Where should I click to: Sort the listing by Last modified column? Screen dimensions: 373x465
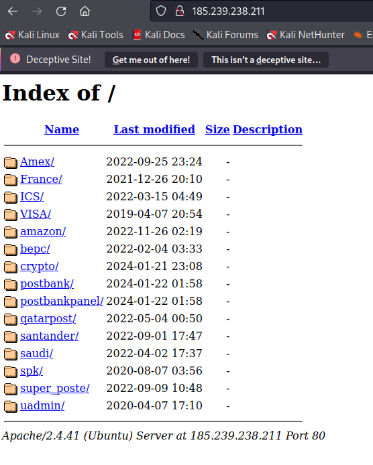click(154, 129)
